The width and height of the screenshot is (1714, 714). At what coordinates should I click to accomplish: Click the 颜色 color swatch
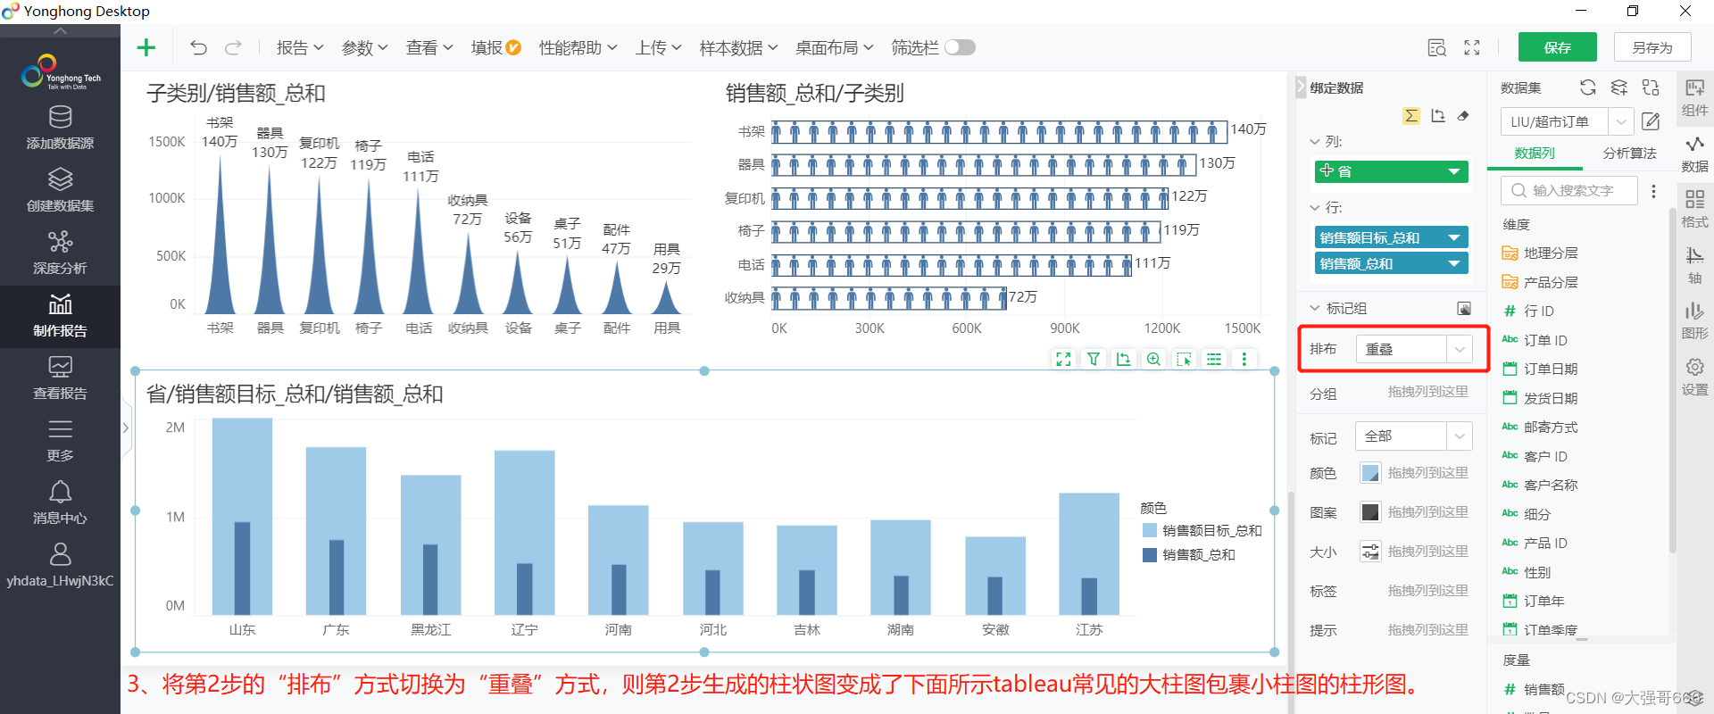[1370, 473]
